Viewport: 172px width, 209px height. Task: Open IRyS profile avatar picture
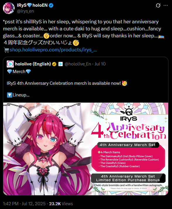[9, 8]
